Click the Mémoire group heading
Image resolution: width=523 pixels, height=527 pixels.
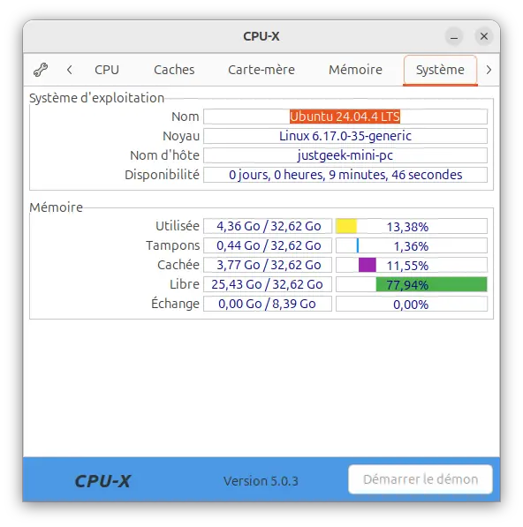pos(57,207)
